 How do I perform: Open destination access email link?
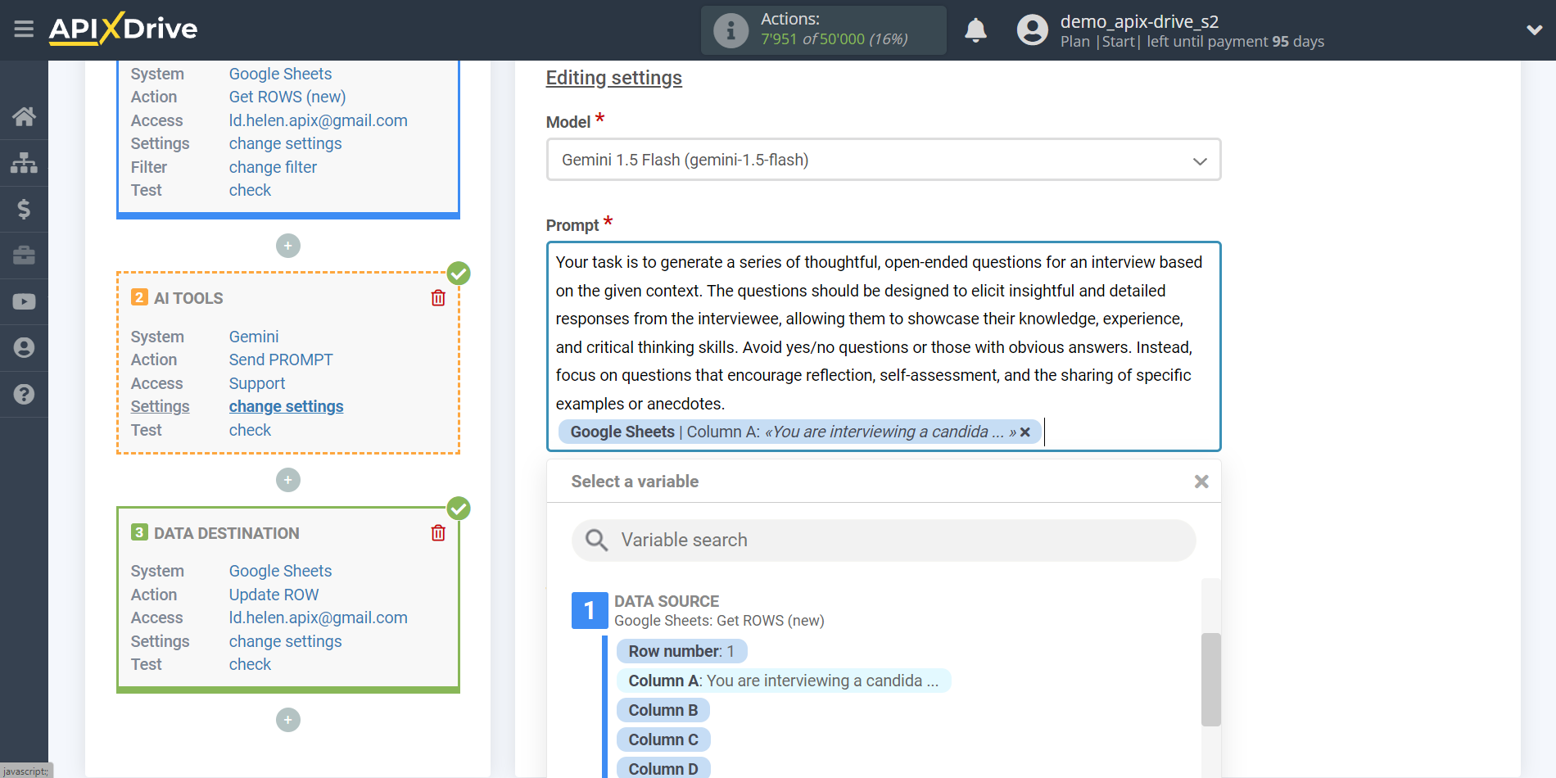click(318, 617)
